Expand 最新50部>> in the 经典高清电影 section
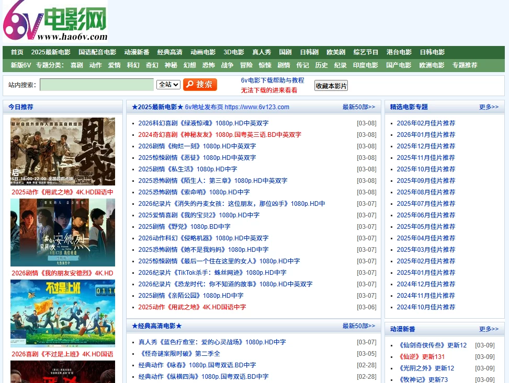The height and width of the screenshot is (383, 509). [359, 326]
